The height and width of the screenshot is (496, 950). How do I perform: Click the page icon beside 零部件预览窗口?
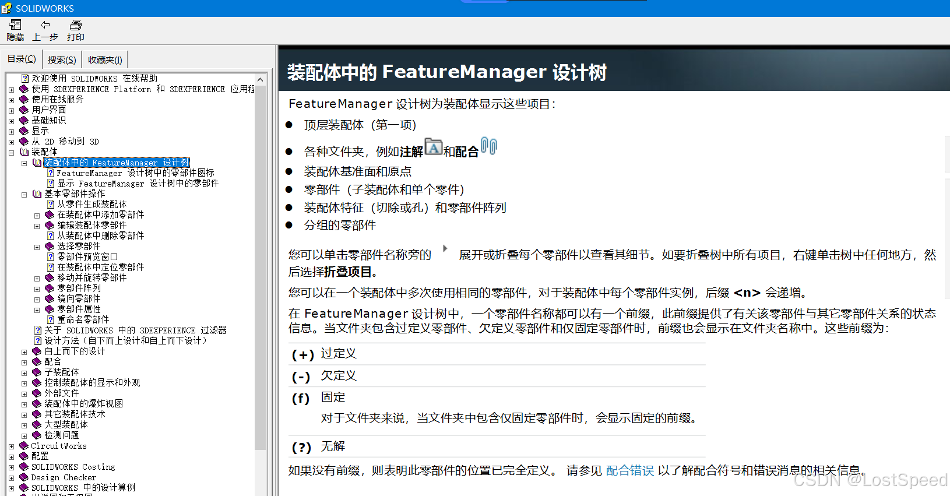51,256
